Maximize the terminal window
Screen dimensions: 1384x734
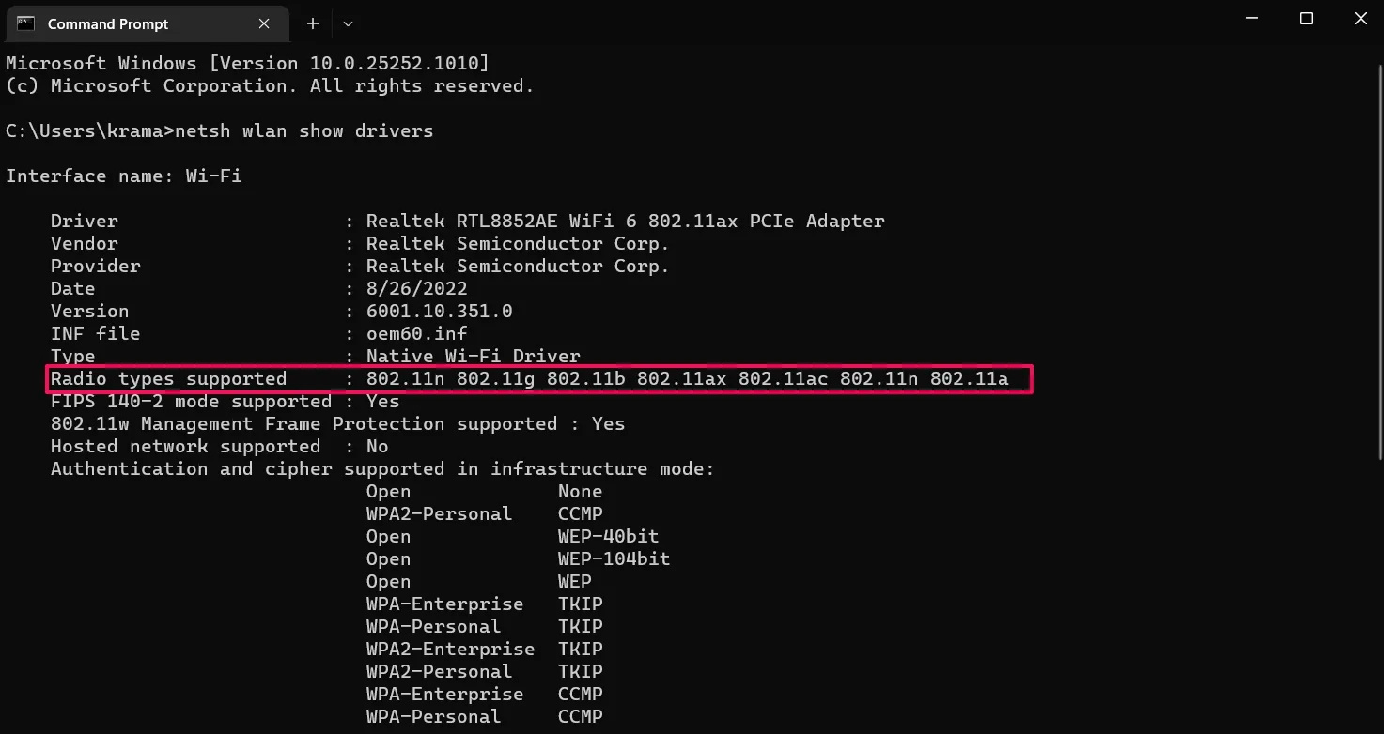[x=1306, y=18]
